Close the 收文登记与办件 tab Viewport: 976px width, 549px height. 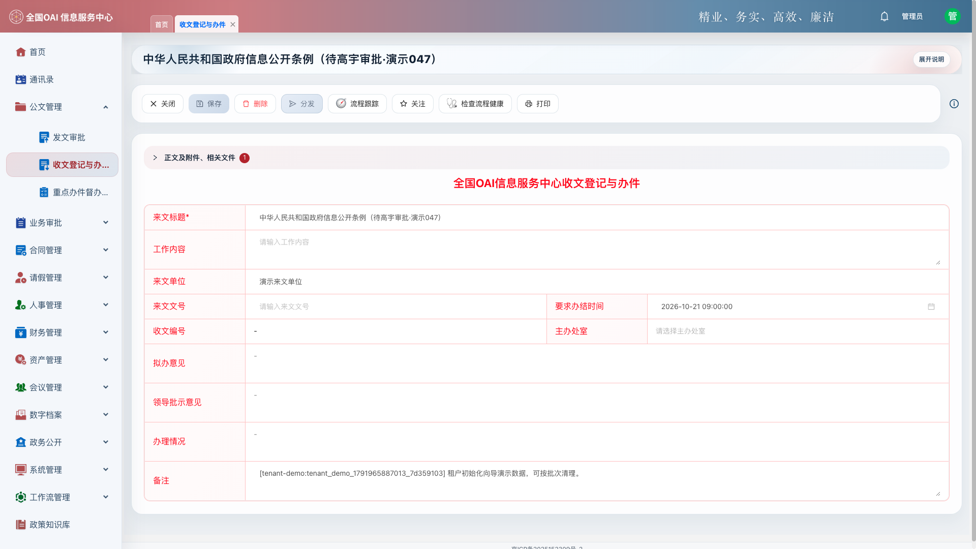click(233, 24)
